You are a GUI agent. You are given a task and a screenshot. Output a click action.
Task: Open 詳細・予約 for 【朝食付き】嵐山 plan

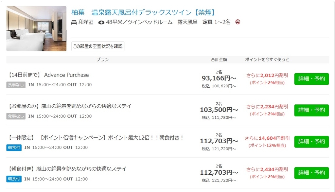(x=311, y=173)
